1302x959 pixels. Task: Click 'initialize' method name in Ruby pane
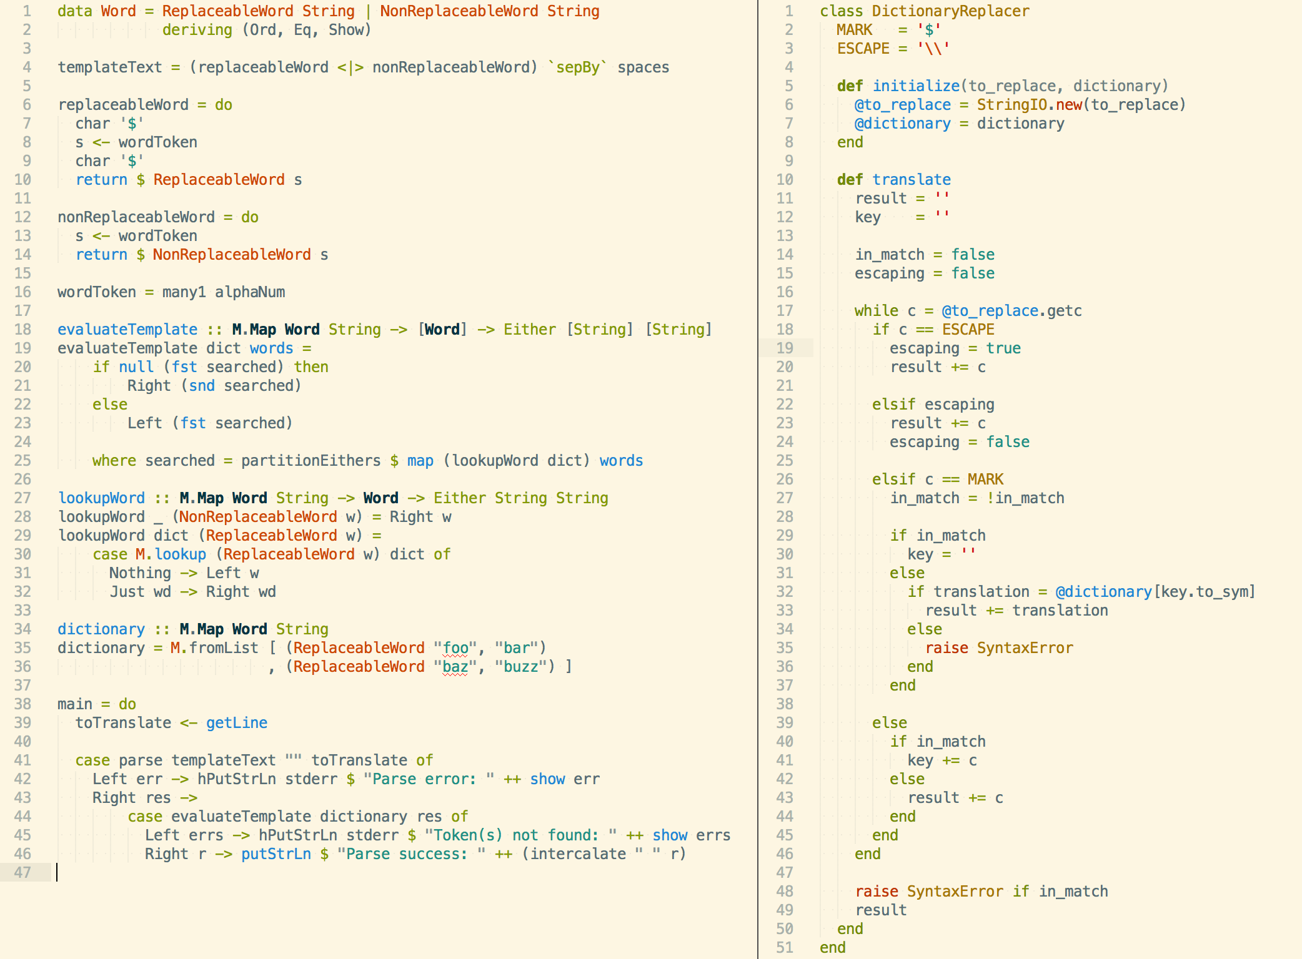[915, 86]
